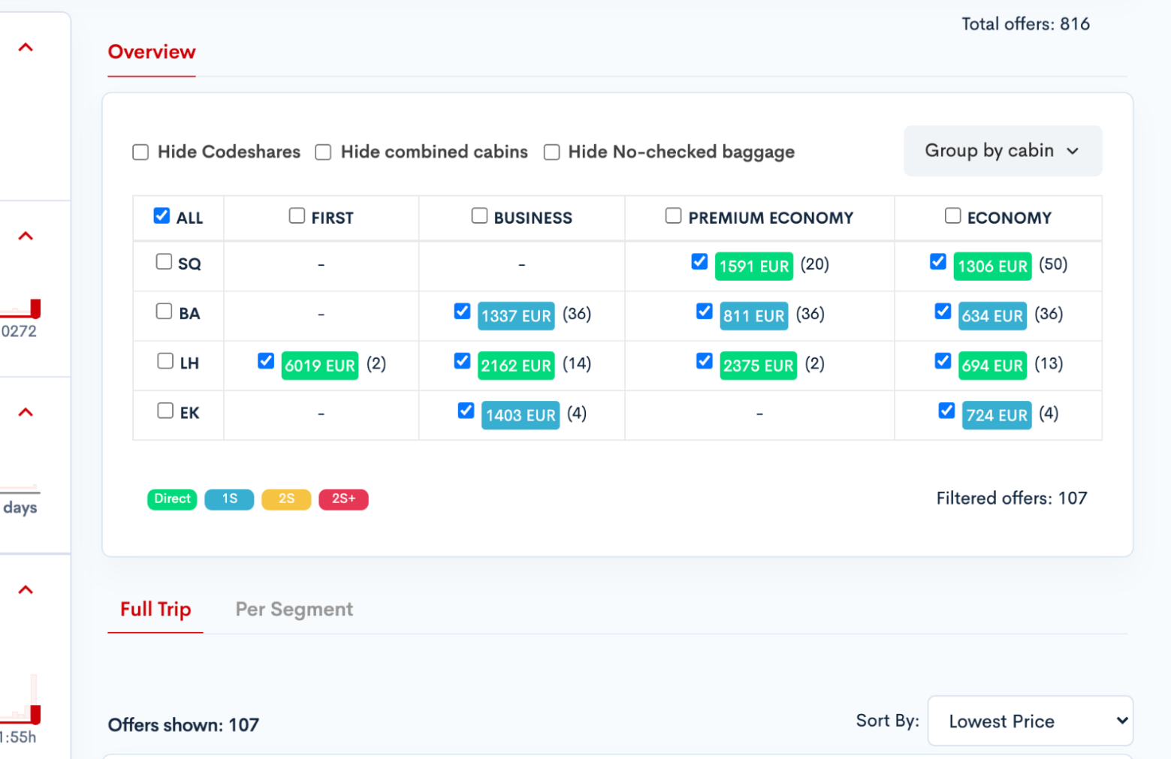Click the (13) count next to 694 EUR
The image size is (1171, 759).
pos(1049,364)
